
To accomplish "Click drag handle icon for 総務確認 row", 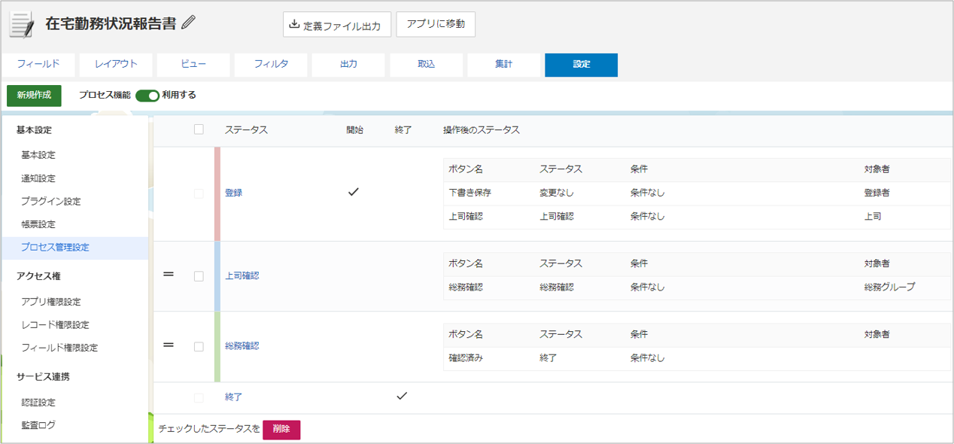I will 169,345.
